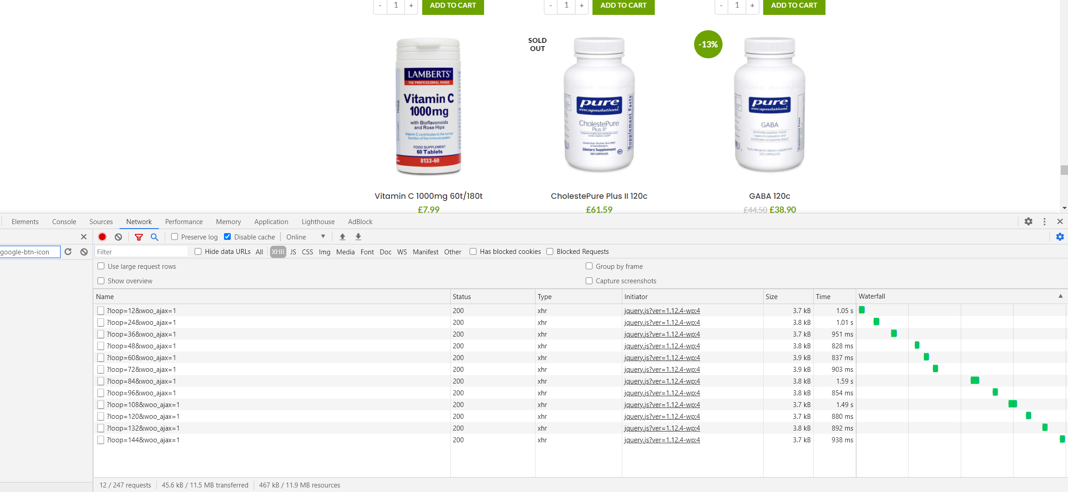The height and width of the screenshot is (492, 1068).
Task: Open the DevTools three-dot customize menu
Action: (x=1044, y=221)
